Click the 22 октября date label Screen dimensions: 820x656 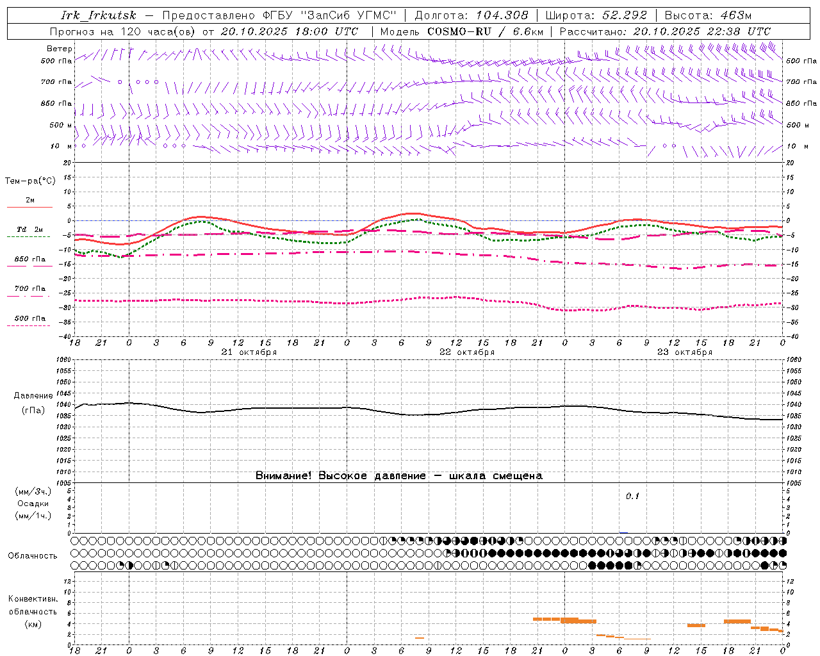coord(467,352)
